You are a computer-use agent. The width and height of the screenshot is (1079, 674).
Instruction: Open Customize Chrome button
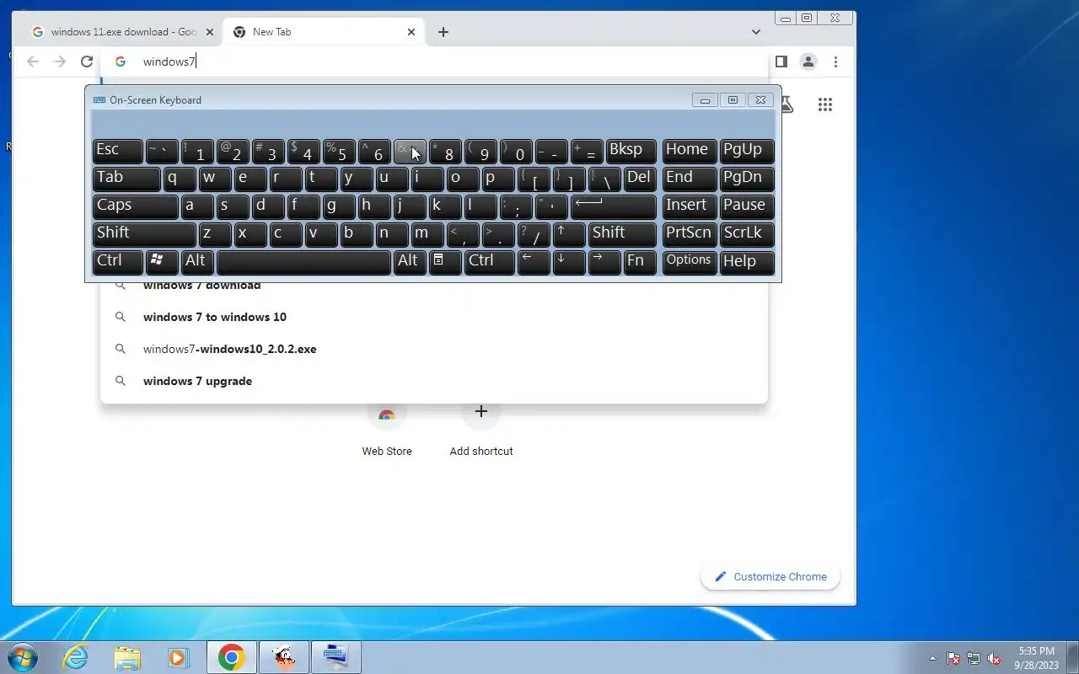(x=770, y=577)
